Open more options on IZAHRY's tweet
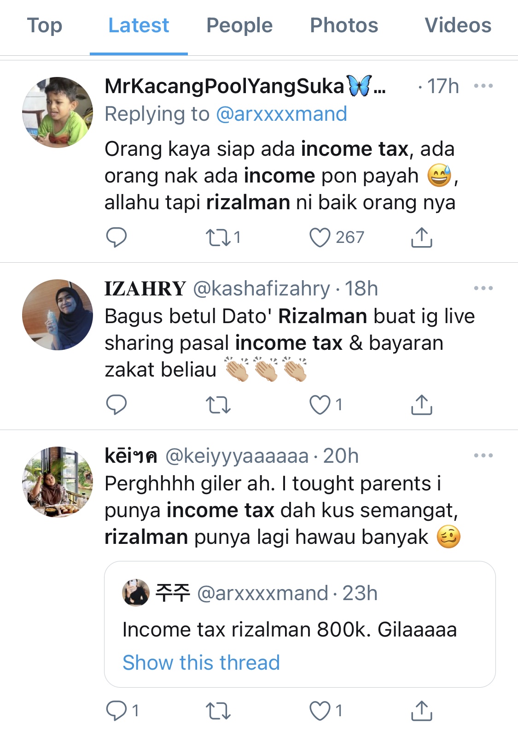This screenshot has height=731, width=518. (x=483, y=288)
